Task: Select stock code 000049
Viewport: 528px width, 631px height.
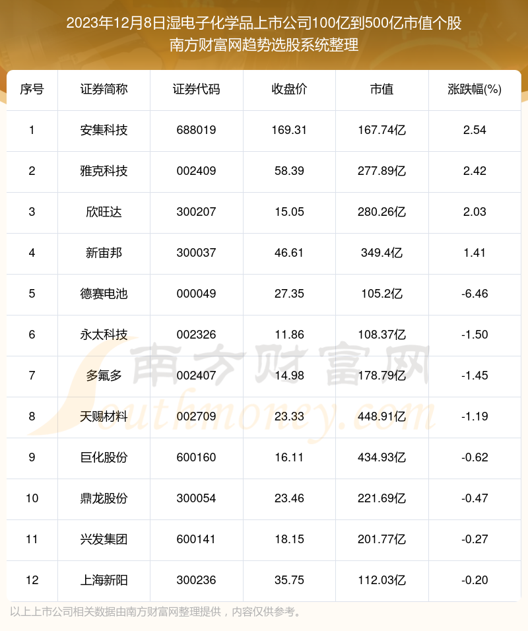Action: [x=197, y=294]
